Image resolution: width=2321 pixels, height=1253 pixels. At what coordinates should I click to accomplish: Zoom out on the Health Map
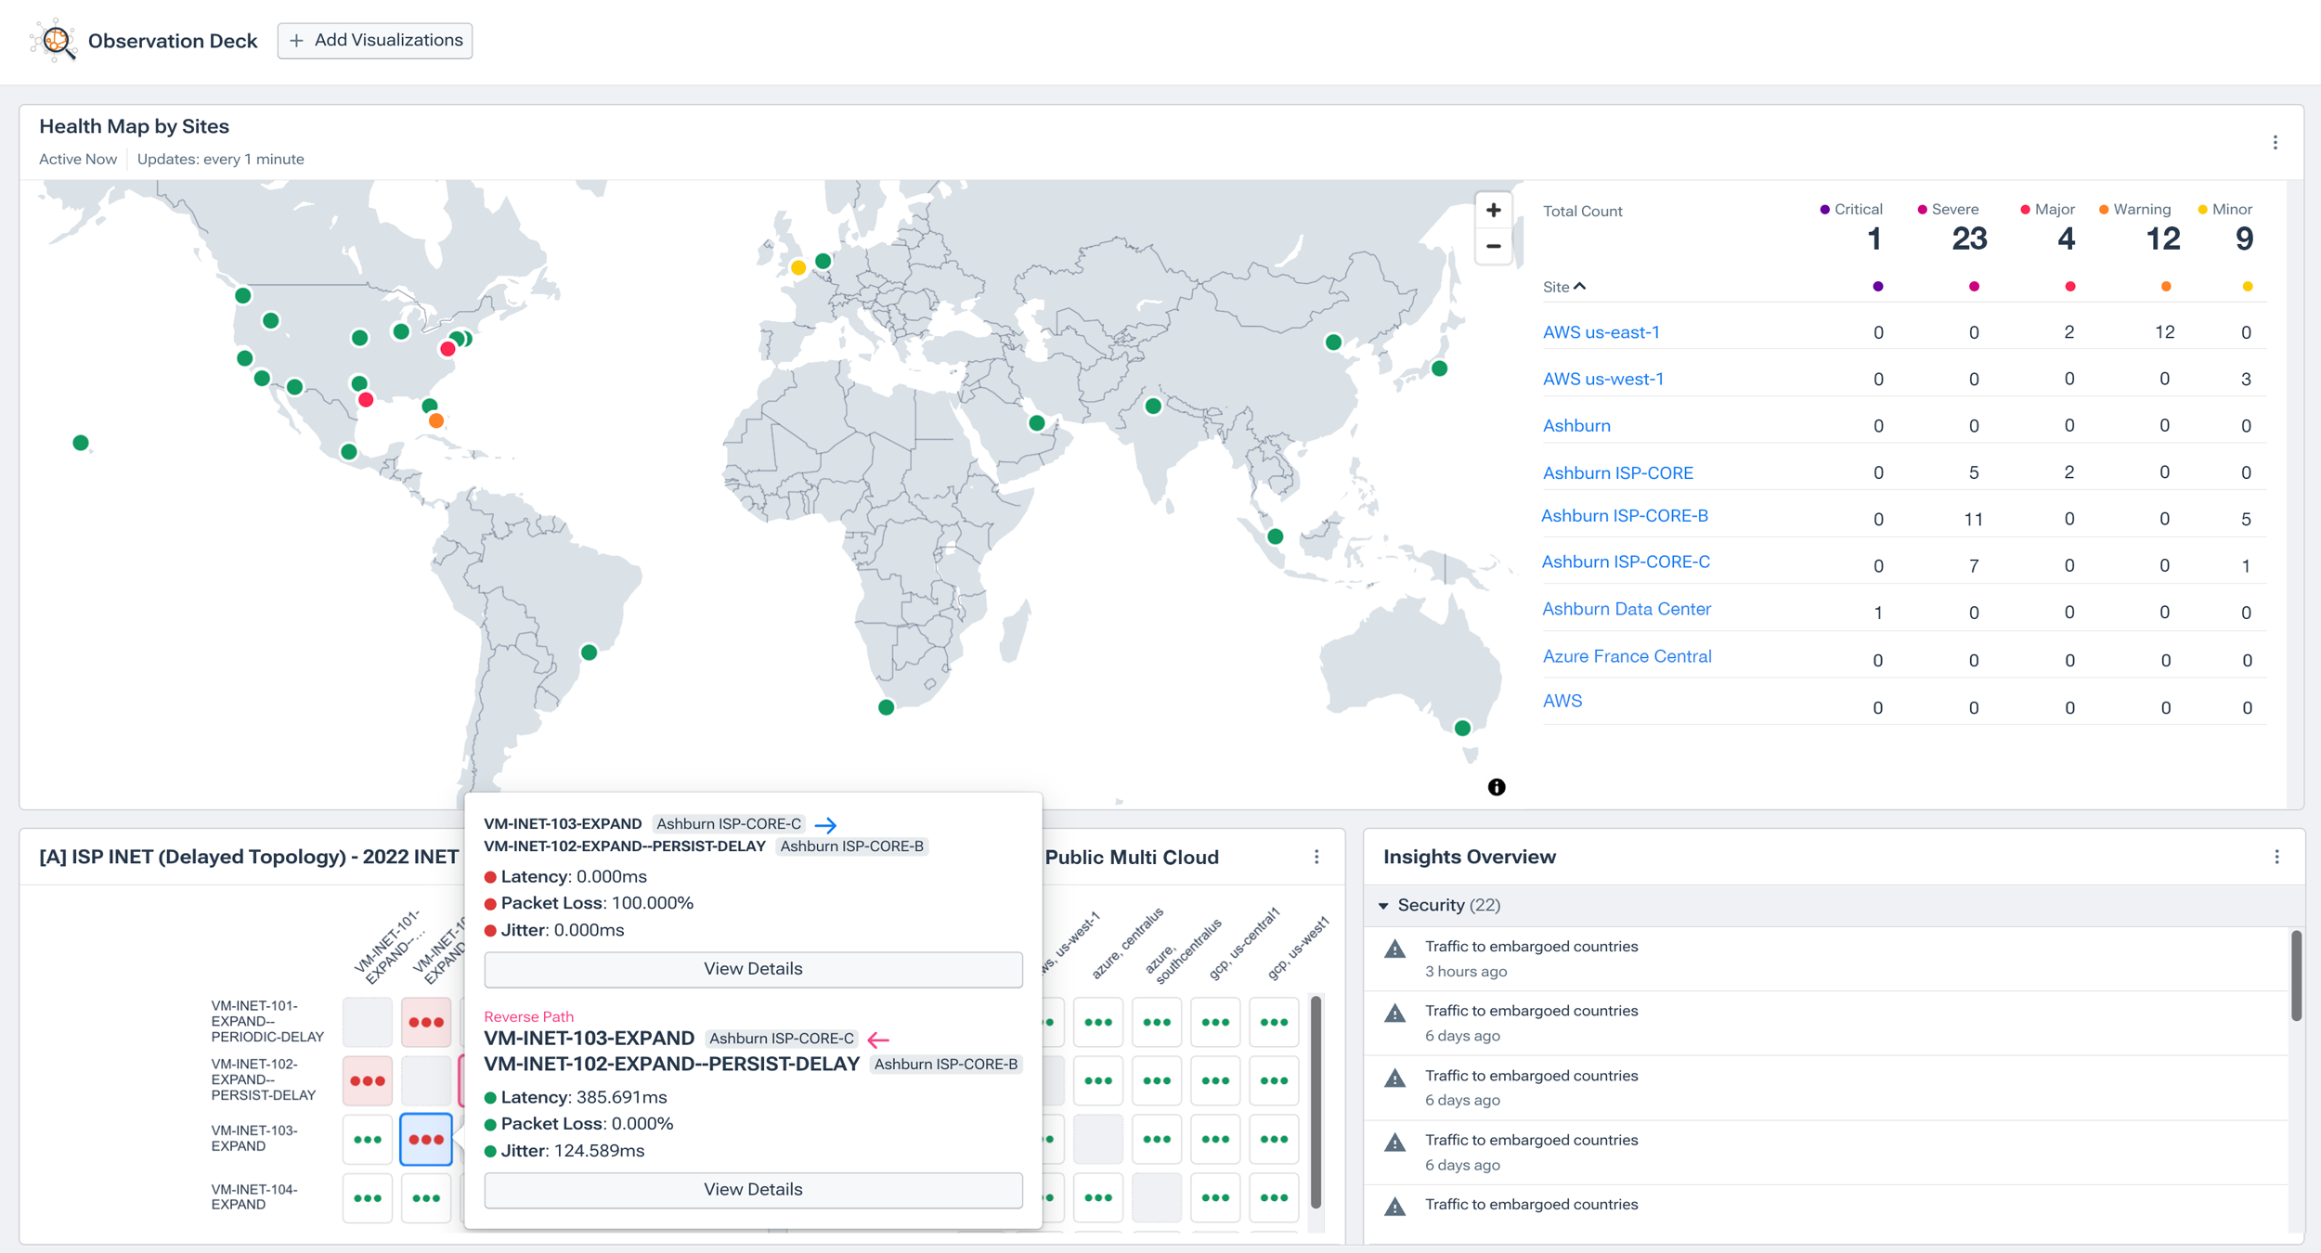(1494, 246)
